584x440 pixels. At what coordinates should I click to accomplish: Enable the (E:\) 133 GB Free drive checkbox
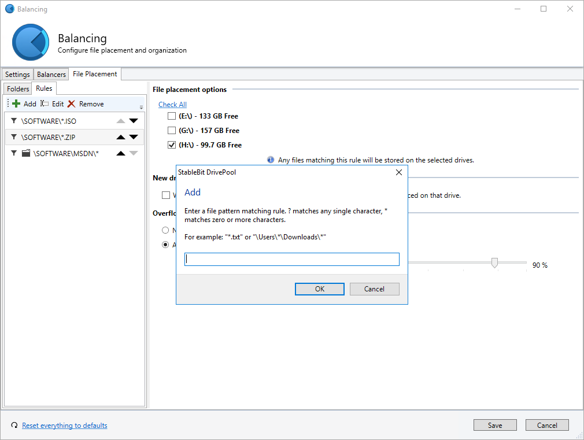[172, 116]
